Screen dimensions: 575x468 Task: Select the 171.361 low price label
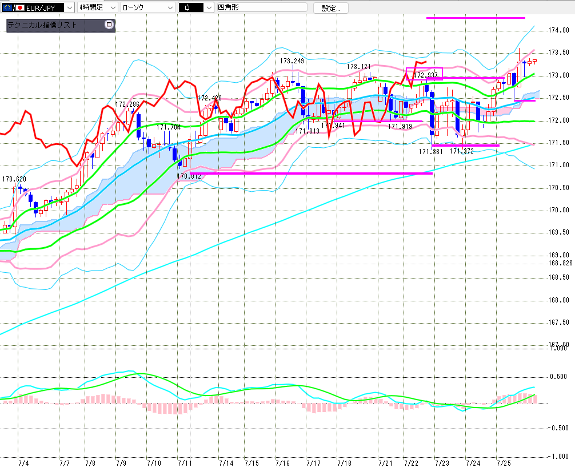[x=431, y=152]
